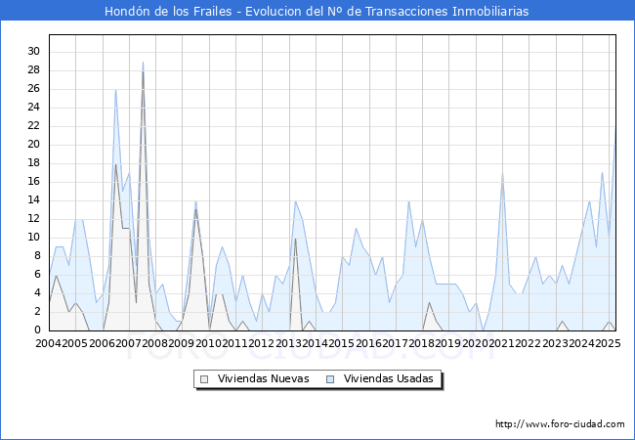
Task: Click the 2017 x-axis label
Action: point(396,343)
